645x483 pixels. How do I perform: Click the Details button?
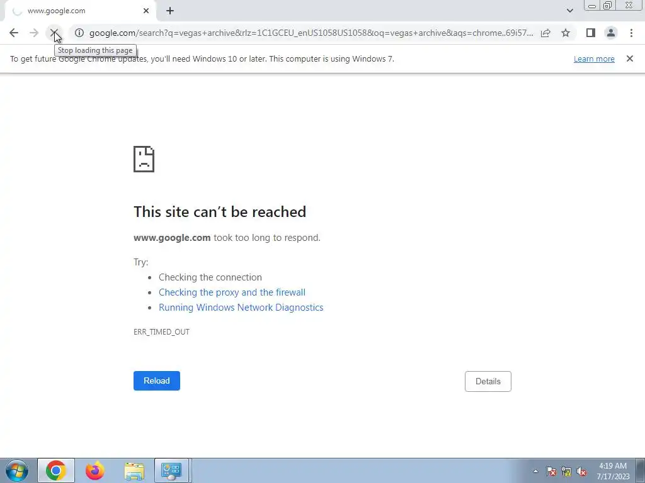point(488,381)
